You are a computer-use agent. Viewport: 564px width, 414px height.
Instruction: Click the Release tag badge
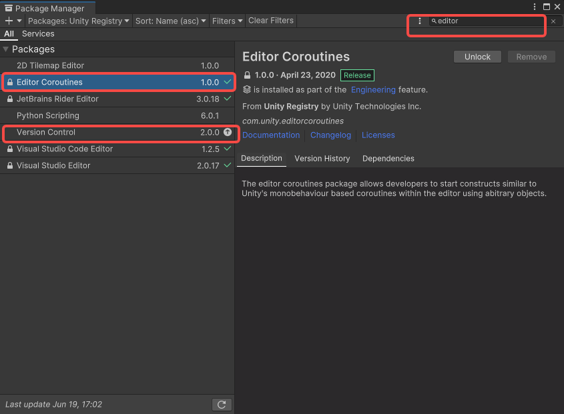point(357,75)
